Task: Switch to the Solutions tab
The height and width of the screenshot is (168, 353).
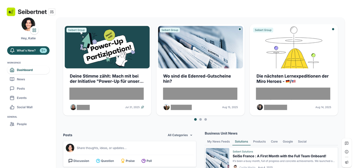Action: [241, 142]
